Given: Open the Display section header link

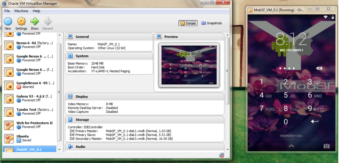Looking at the screenshot, I should [x=82, y=96].
